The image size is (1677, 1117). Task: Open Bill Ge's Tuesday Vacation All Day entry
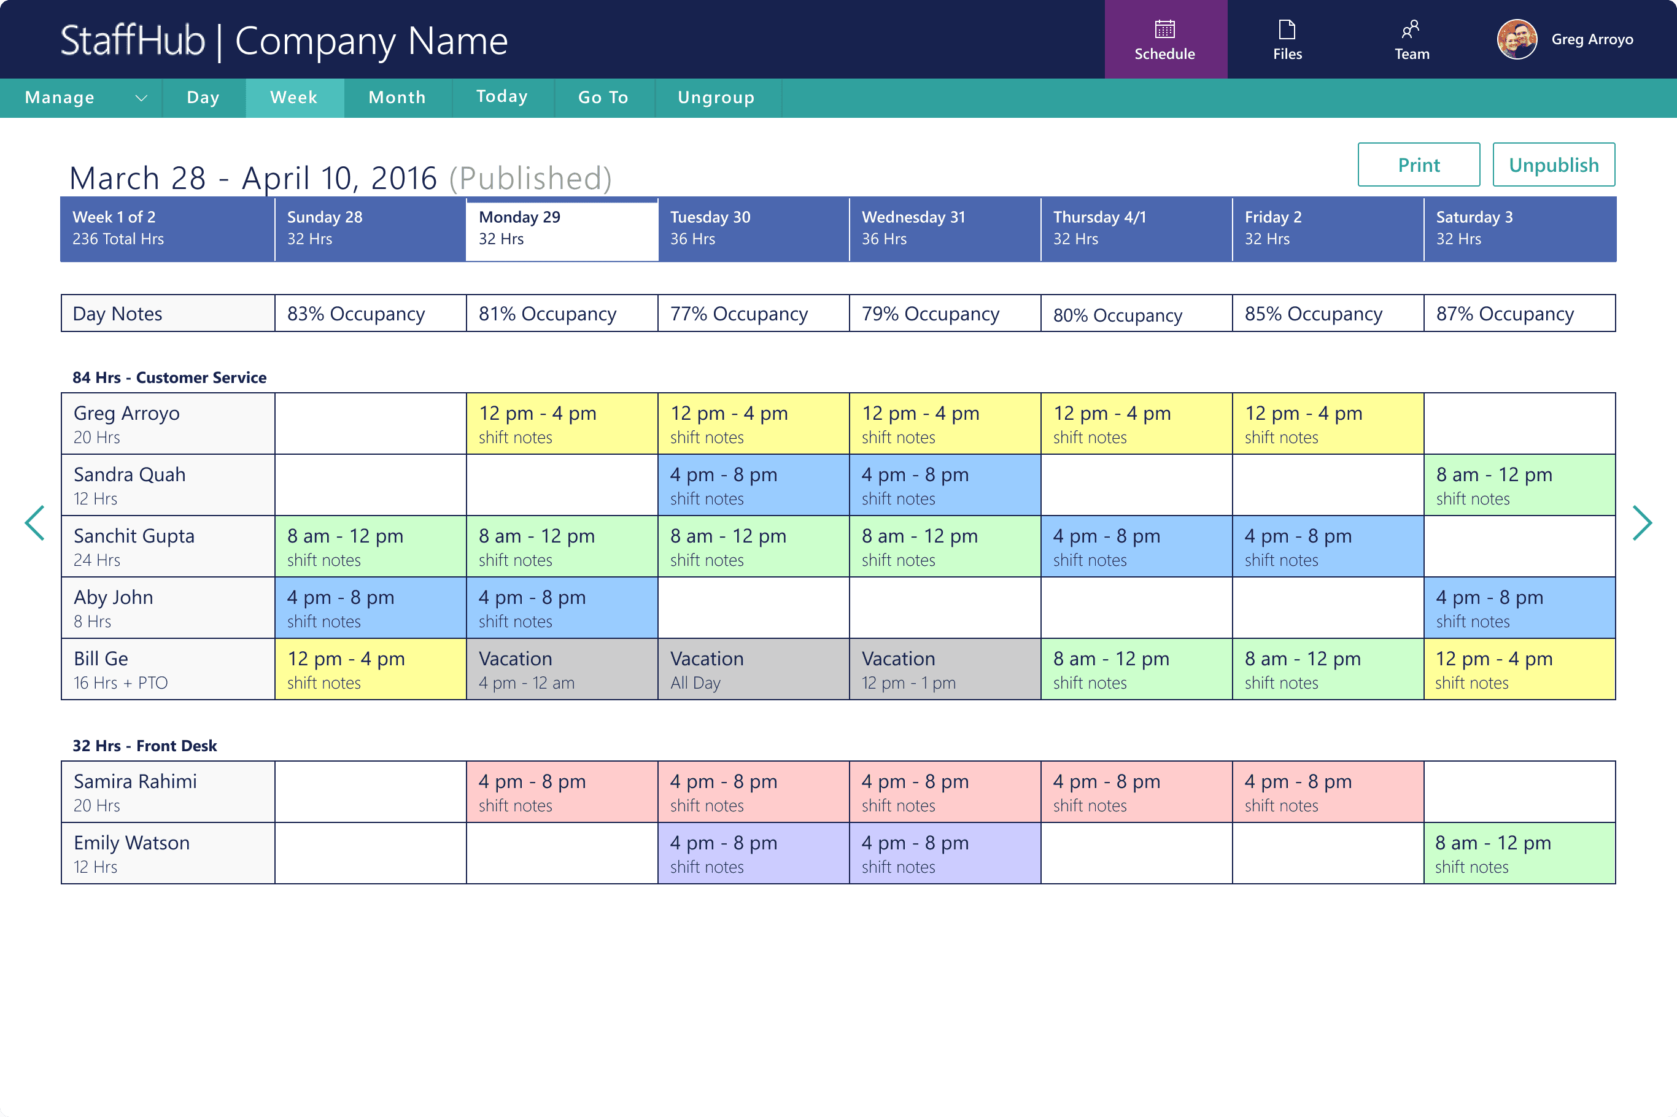click(x=754, y=669)
